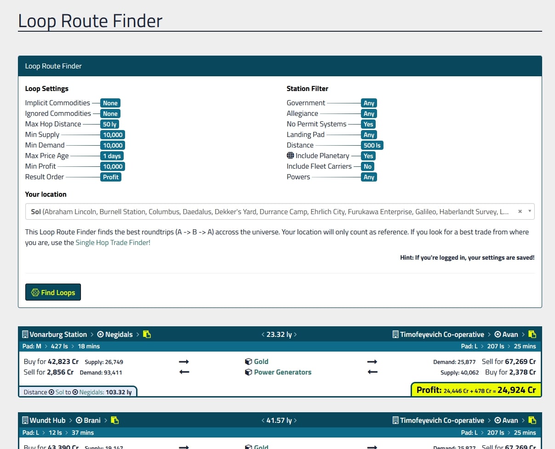This screenshot has width=555, height=449.
Task: Change the Min Demand 10,000 value
Action: pos(113,145)
